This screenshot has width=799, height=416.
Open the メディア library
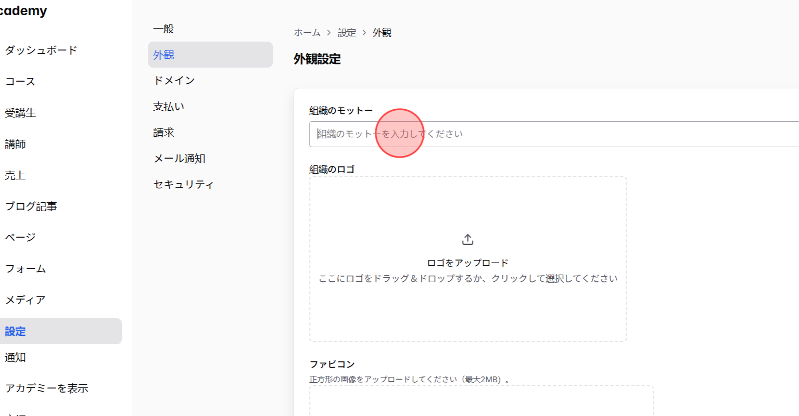coord(24,300)
